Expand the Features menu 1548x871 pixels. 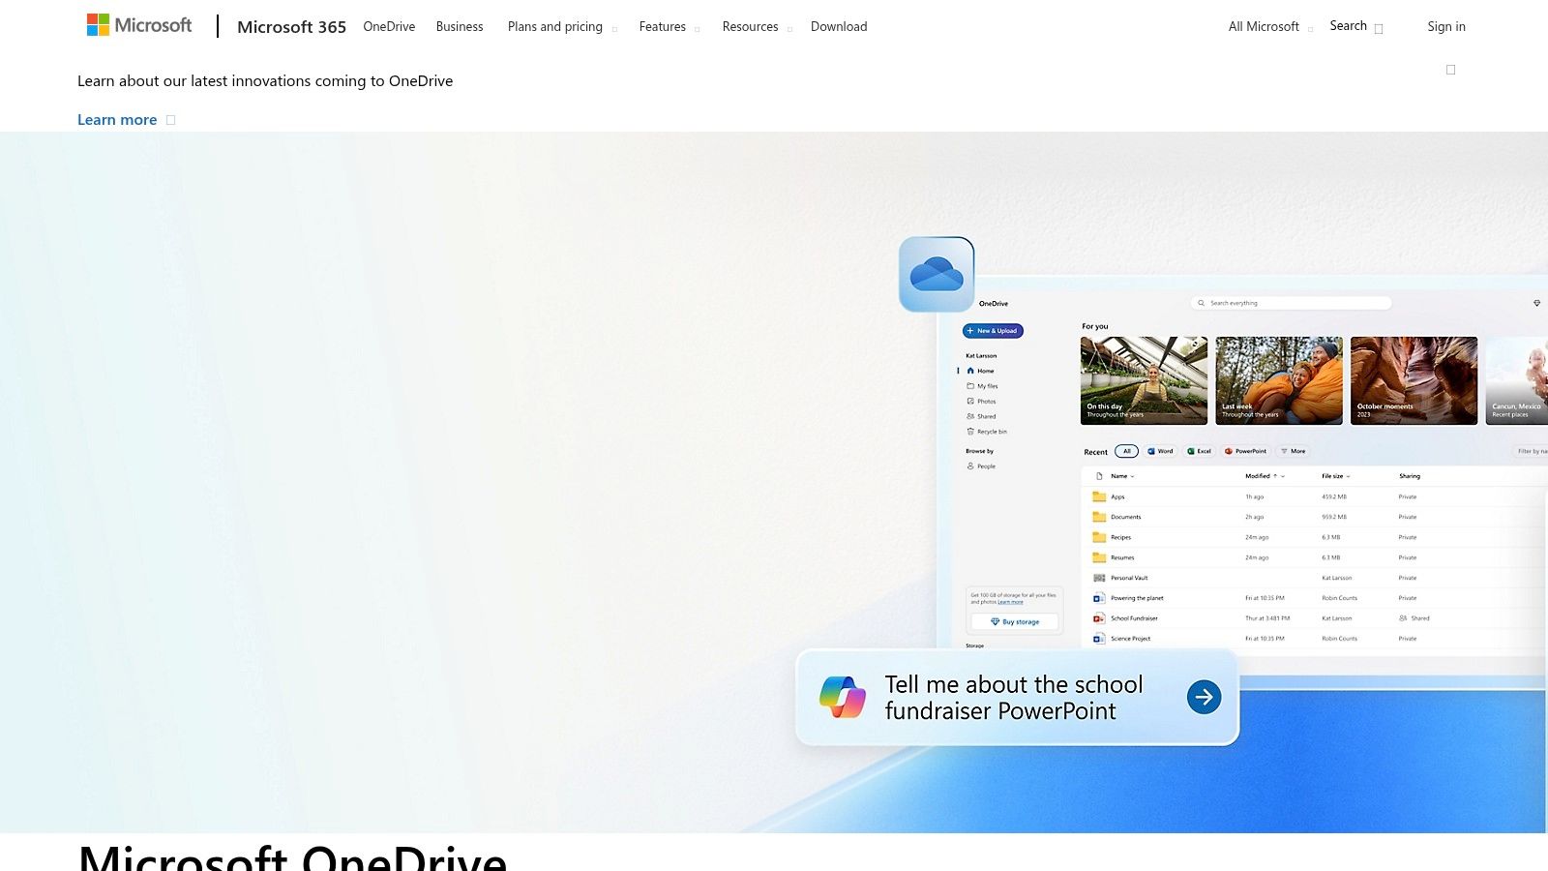[669, 27]
